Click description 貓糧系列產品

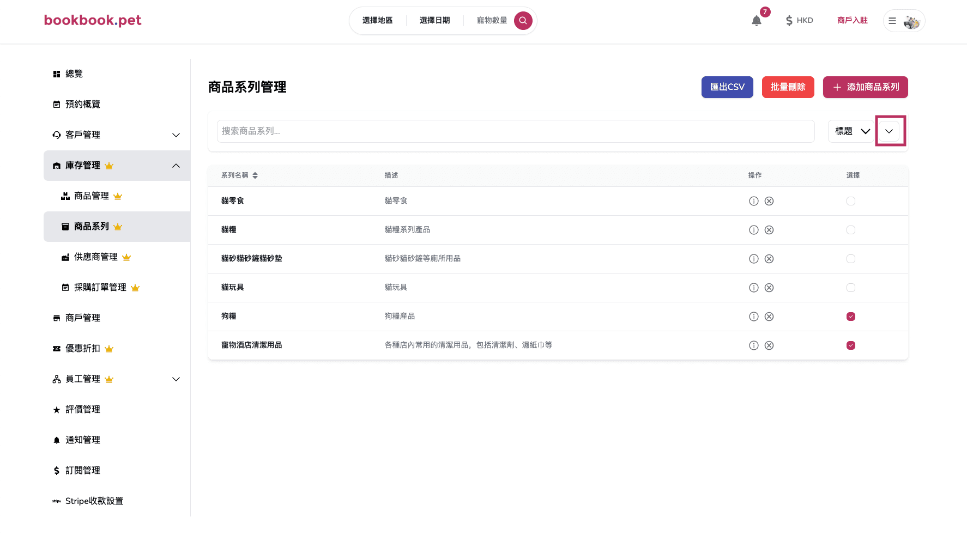point(407,230)
